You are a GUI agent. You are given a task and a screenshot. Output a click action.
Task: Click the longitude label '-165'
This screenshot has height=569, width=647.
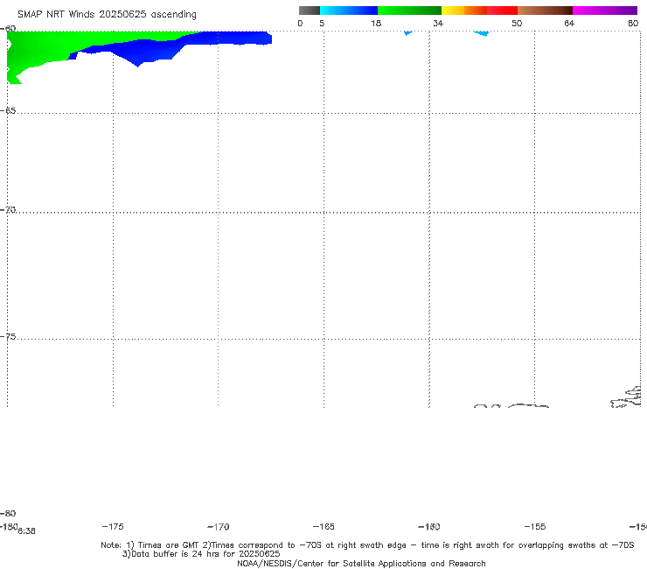[323, 526]
